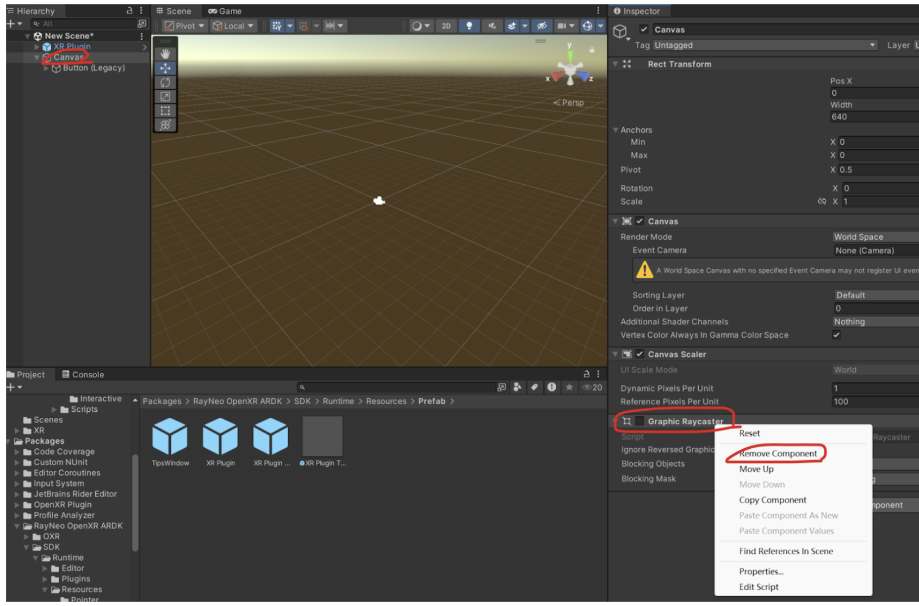The image size is (919, 606).
Task: Click the Scale constrain proportions link icon
Action: [x=822, y=201]
